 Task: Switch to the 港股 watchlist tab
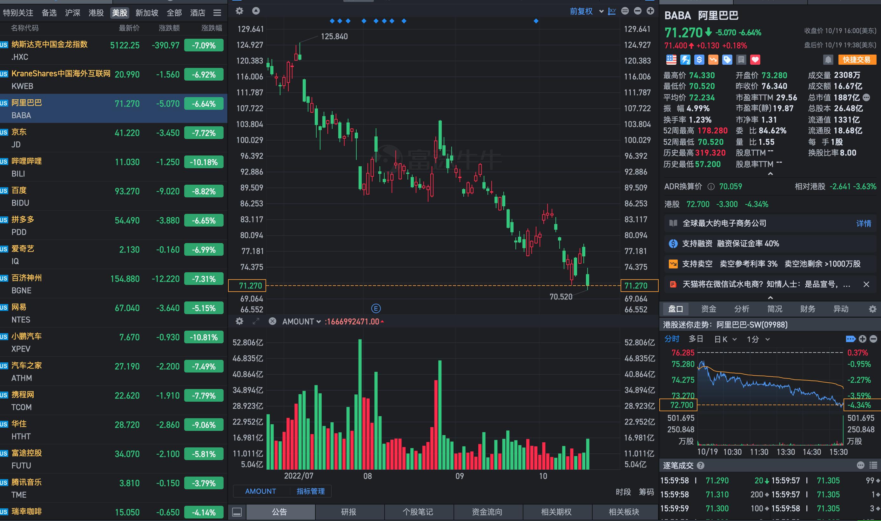[96, 13]
